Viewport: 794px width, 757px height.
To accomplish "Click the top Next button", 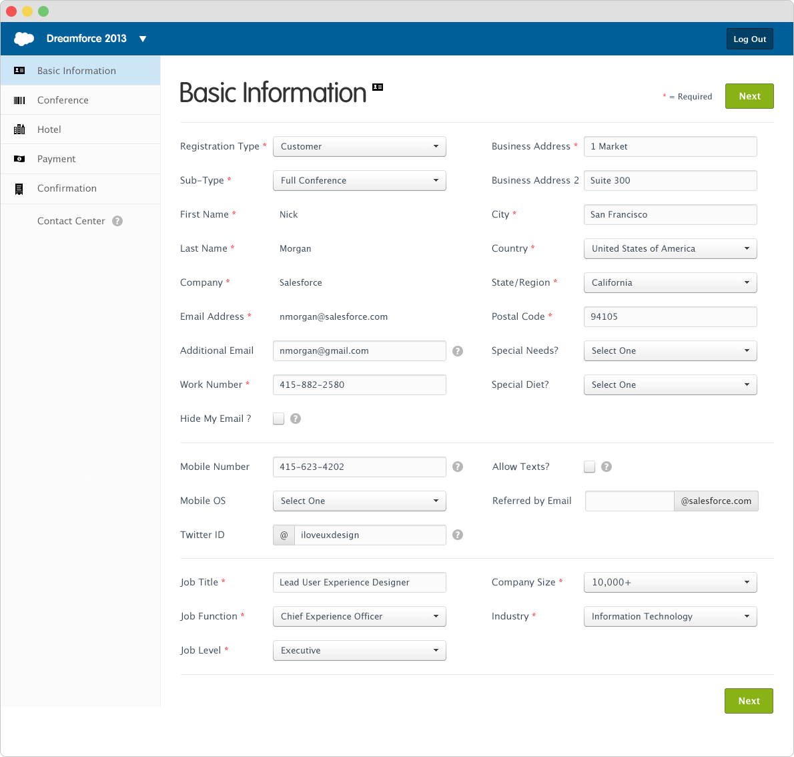I will pyautogui.click(x=749, y=96).
